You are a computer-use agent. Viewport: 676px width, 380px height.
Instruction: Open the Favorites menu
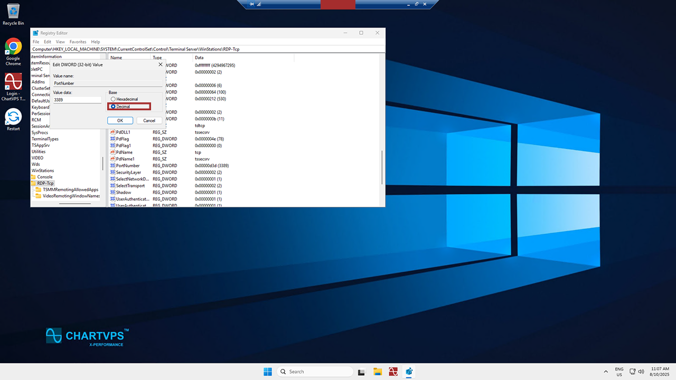point(78,42)
